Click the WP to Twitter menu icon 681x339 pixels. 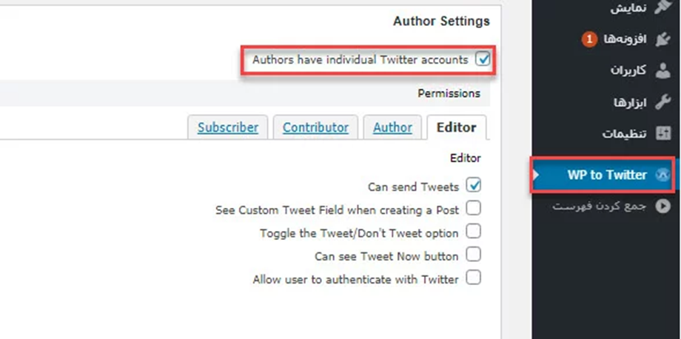(x=662, y=175)
